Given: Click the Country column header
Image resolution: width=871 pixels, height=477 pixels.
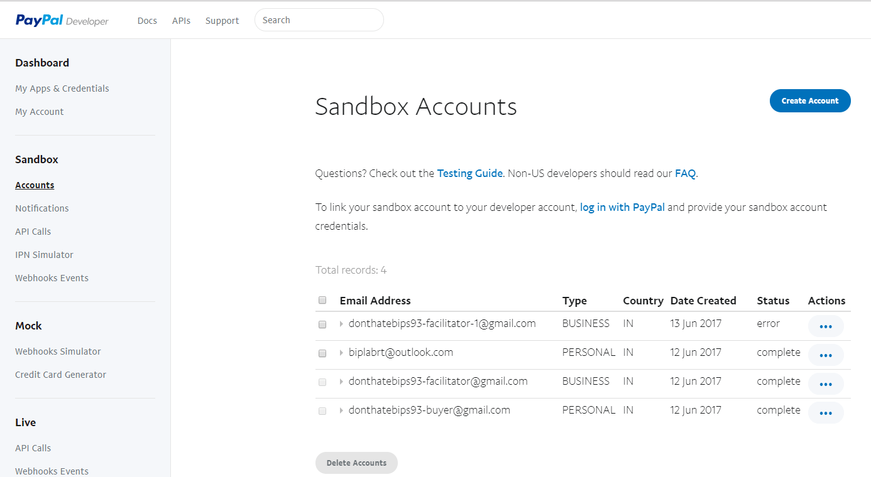Looking at the screenshot, I should pos(643,301).
